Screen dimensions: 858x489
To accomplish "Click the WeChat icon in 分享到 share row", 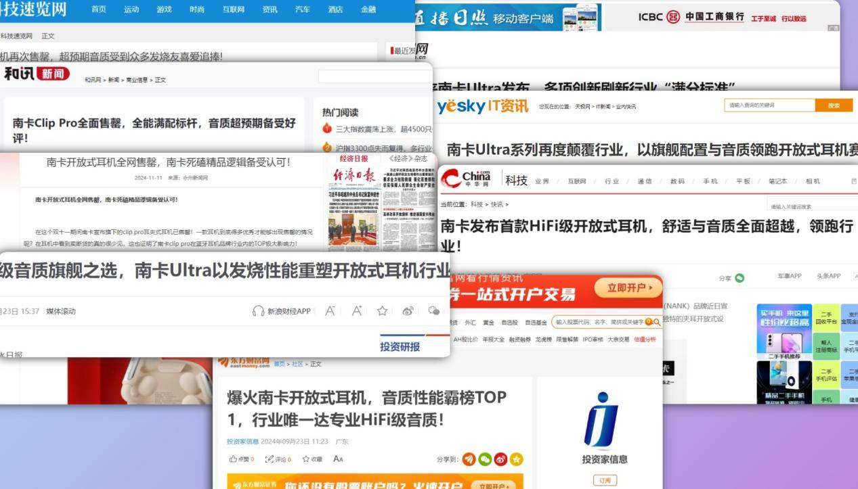I will (486, 459).
